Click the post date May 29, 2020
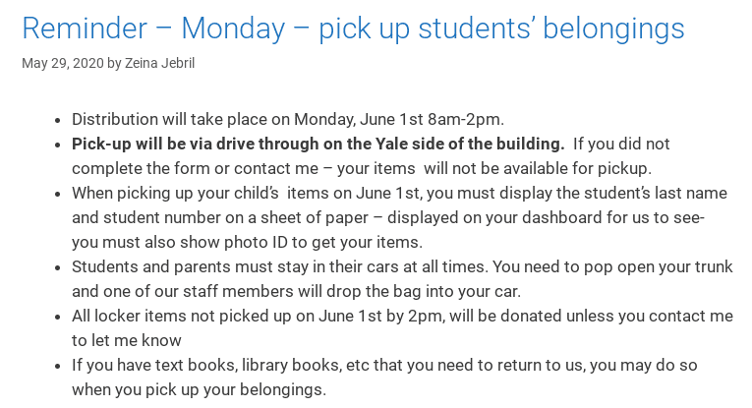Image resolution: width=752 pixels, height=408 pixels. pos(63,63)
